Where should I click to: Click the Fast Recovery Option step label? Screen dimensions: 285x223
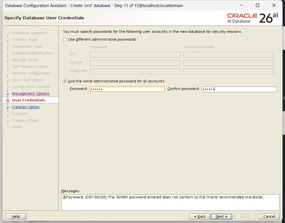(x=30, y=67)
